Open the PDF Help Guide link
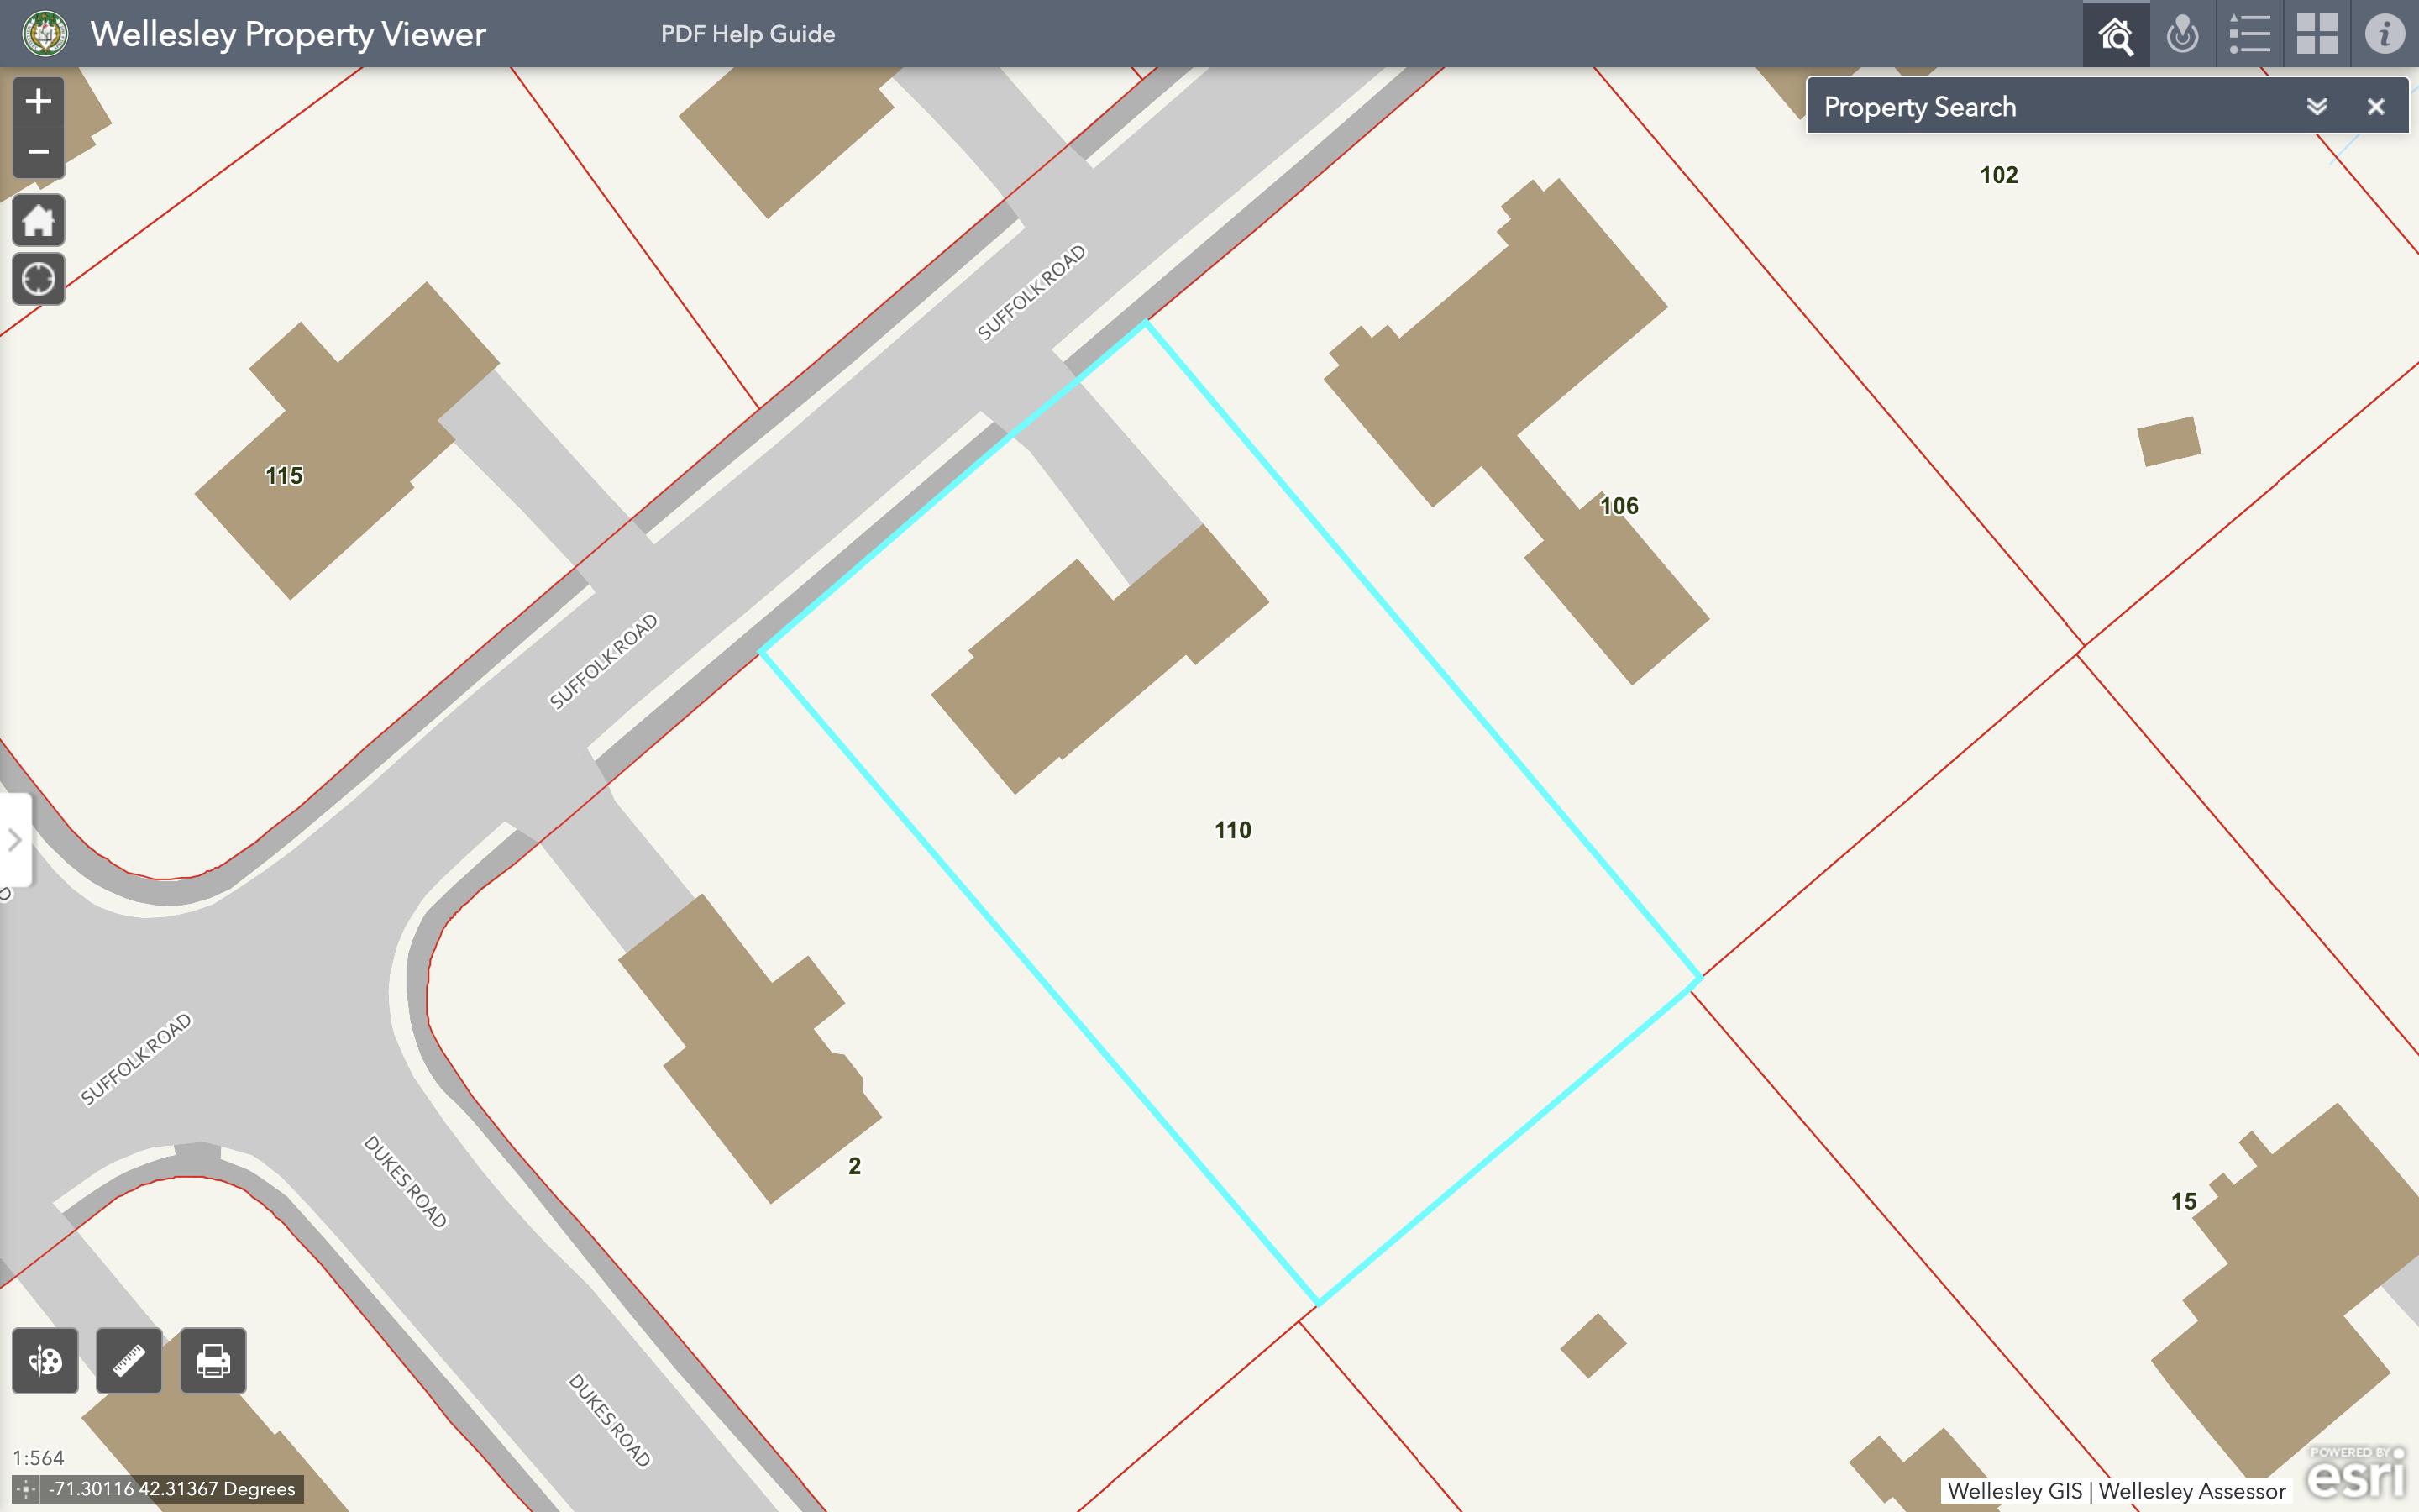 coord(748,34)
